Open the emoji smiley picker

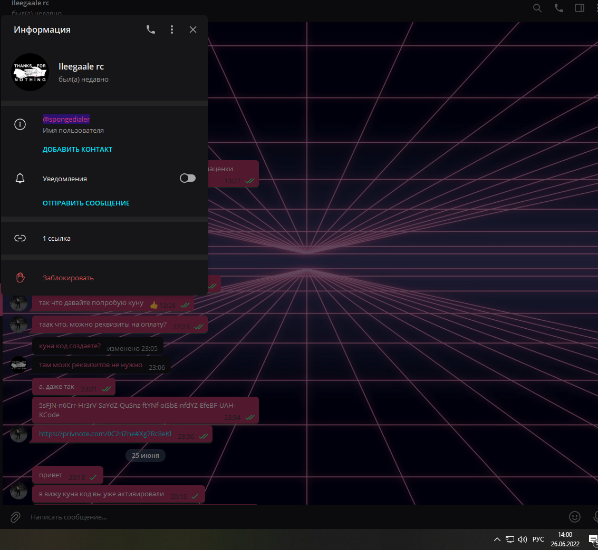pyautogui.click(x=575, y=516)
